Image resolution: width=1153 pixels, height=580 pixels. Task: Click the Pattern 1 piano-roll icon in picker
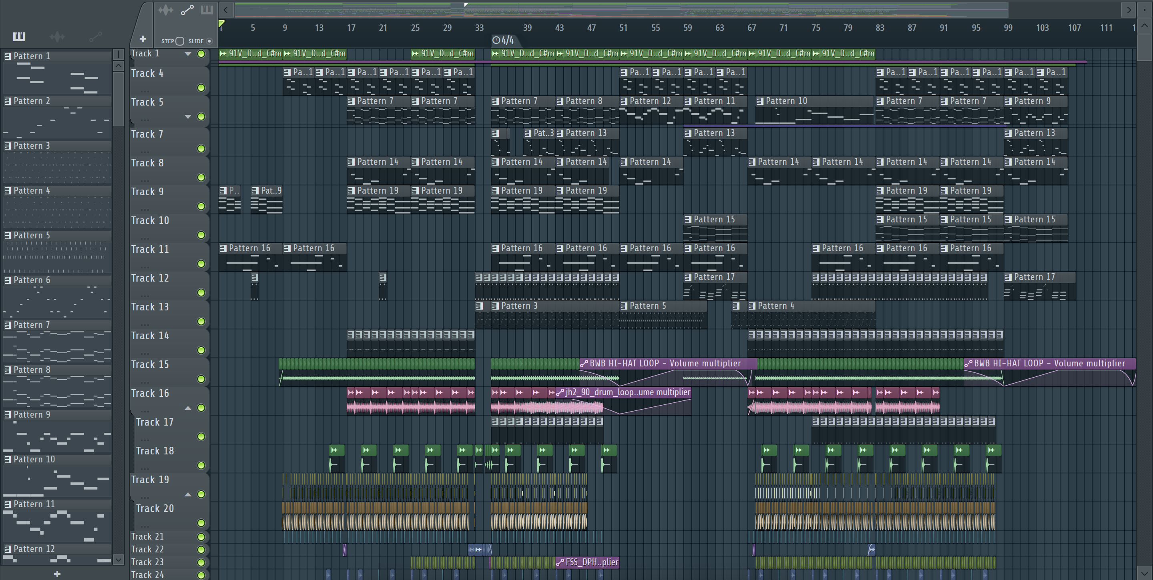[8, 56]
